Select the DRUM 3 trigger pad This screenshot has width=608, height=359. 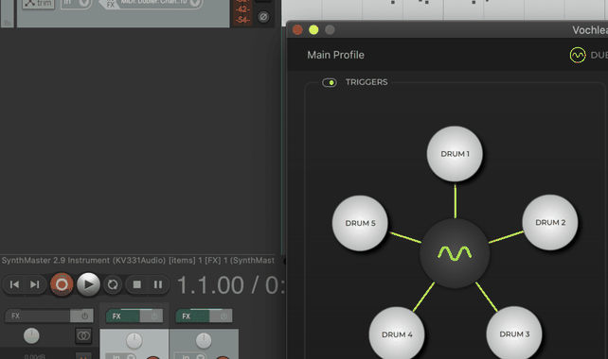[514, 333]
